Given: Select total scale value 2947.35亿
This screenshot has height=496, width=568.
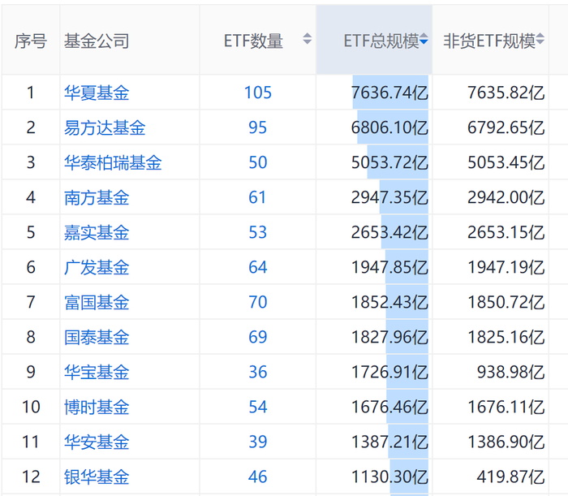Looking at the screenshot, I should [x=389, y=197].
